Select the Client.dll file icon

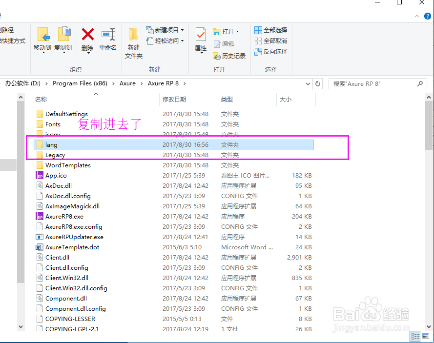click(x=40, y=257)
